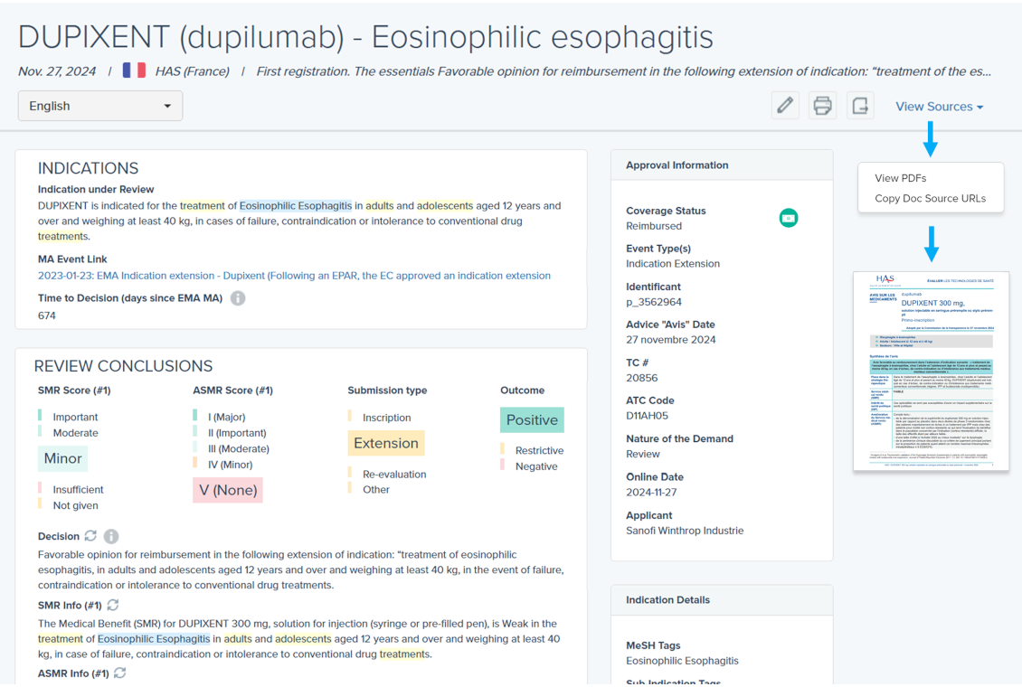Click the online date 2024-11-27
Viewport: 1022px width, 687px height.
651,493
